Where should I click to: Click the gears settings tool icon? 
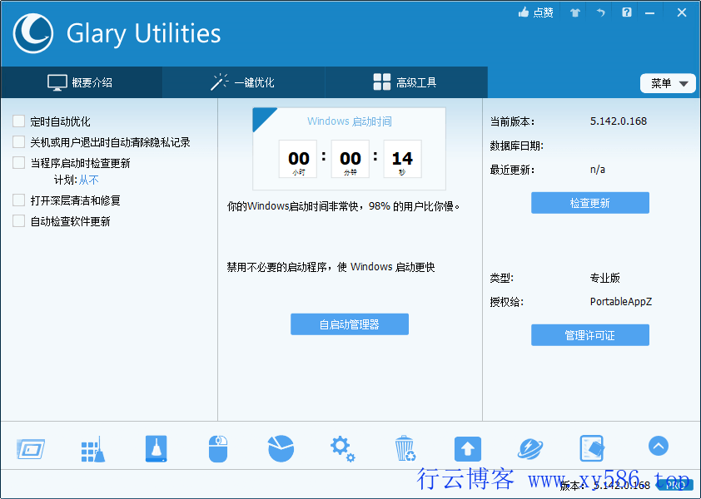pyautogui.click(x=343, y=447)
